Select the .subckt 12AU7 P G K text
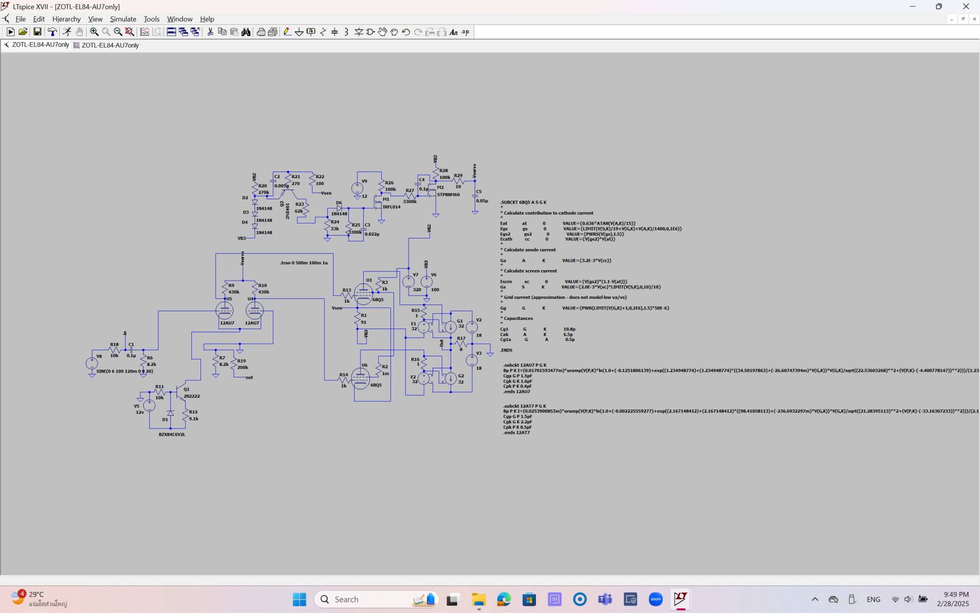This screenshot has height=613, width=980. pos(524,365)
